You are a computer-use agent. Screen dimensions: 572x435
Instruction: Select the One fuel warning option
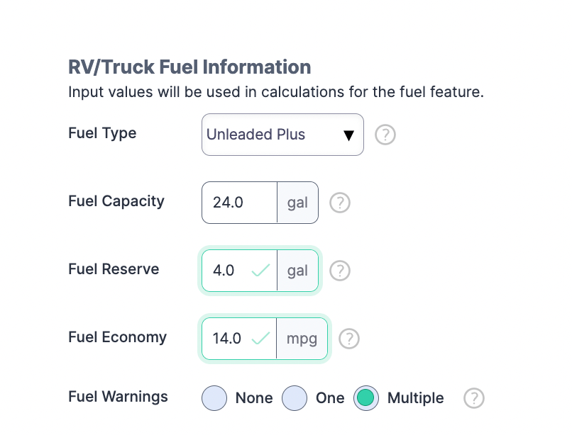point(295,398)
